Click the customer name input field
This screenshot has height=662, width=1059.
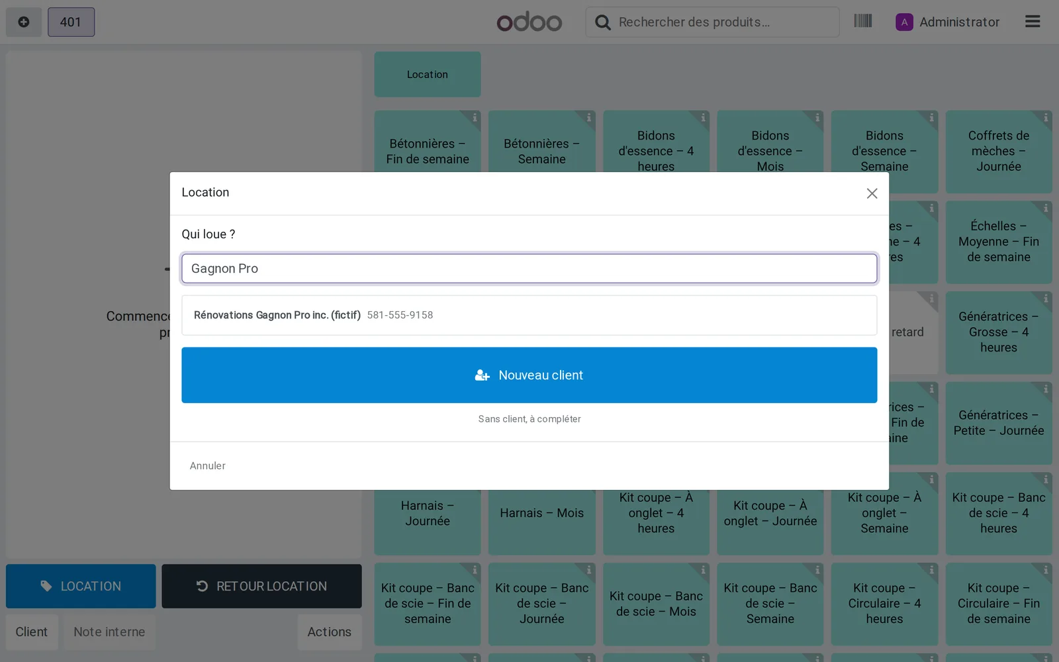coord(529,268)
